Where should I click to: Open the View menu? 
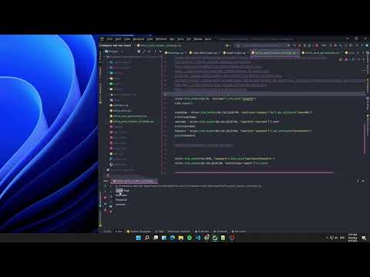[x=127, y=39]
